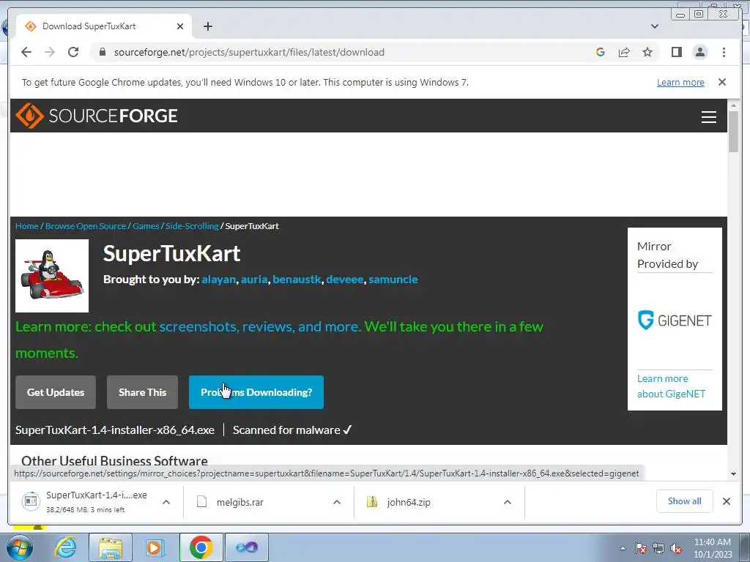Open the taskbar clock and date
This screenshot has height=562, width=750.
point(713,548)
